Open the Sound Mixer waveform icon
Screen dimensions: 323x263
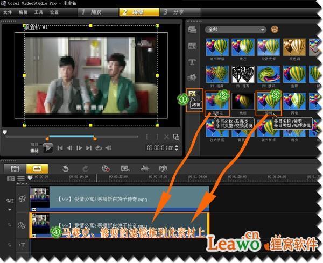(145, 168)
